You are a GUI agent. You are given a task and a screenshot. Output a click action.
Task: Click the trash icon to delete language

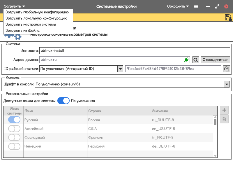pos(224,119)
